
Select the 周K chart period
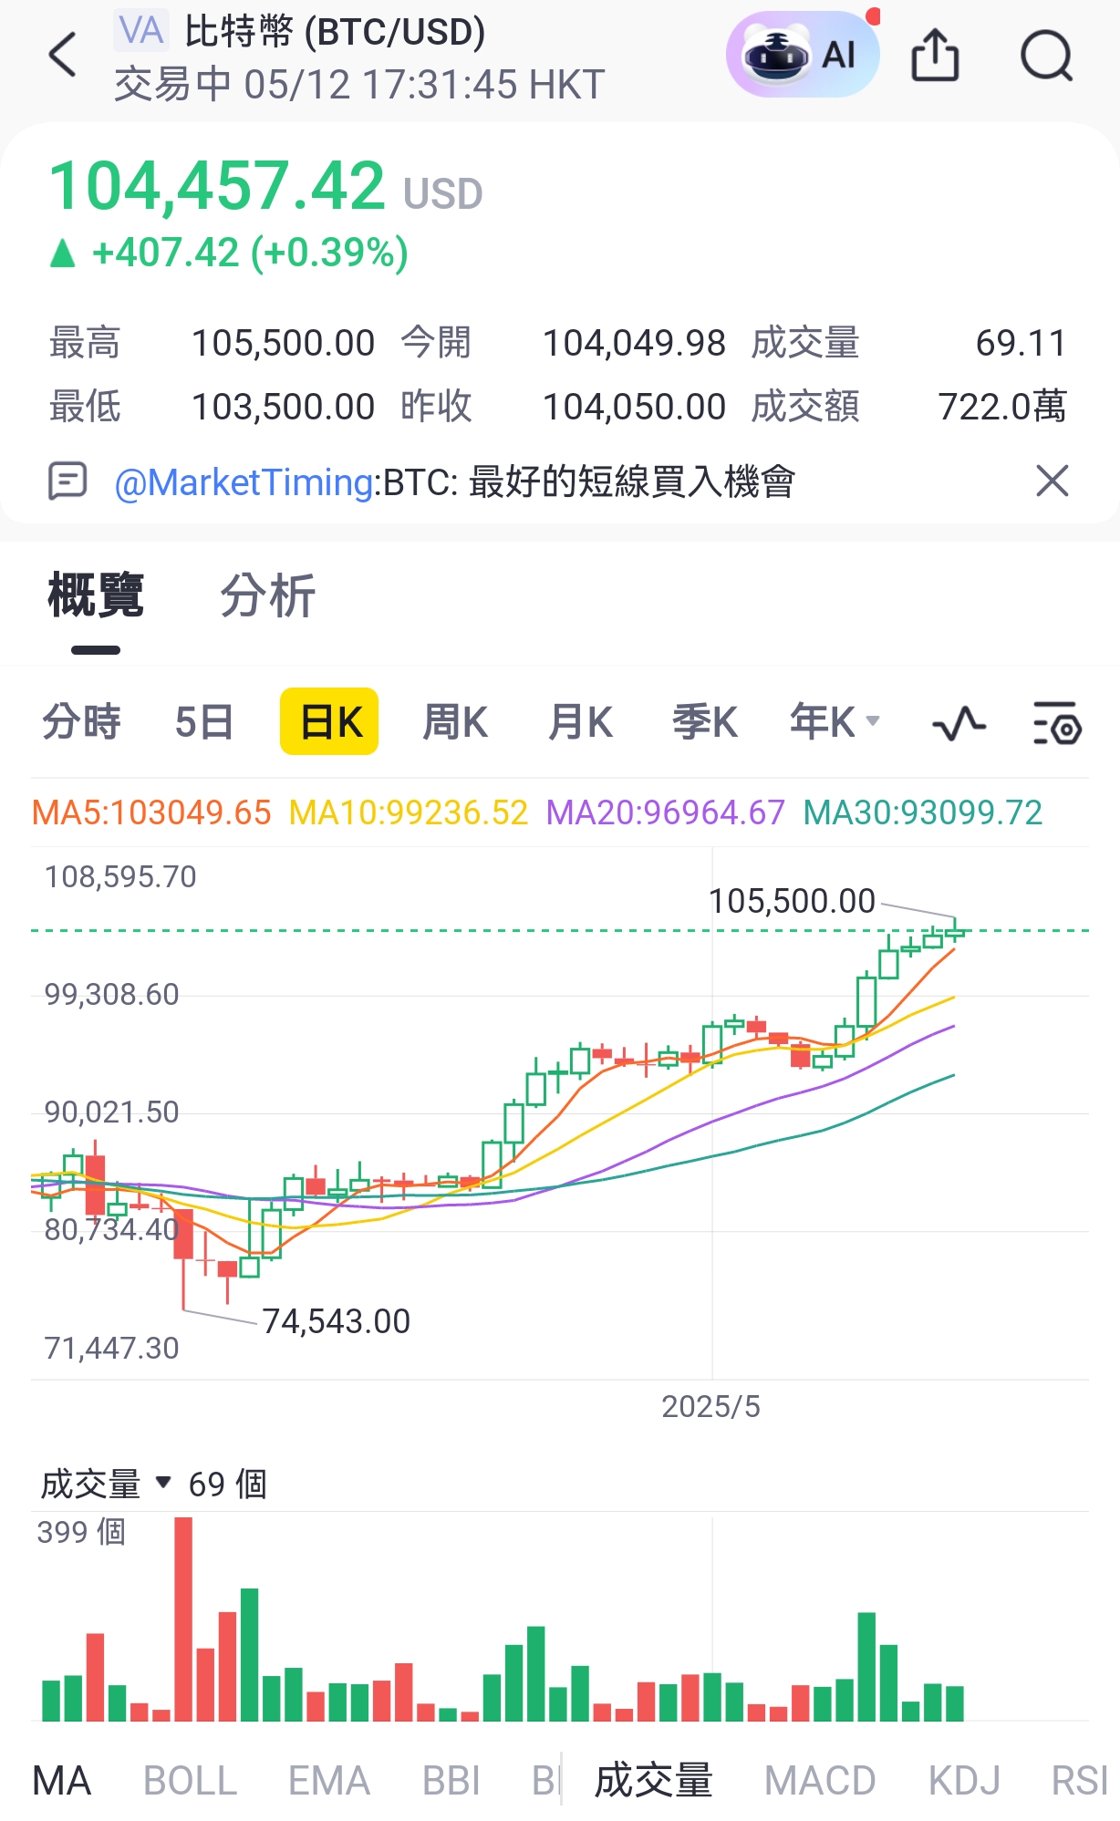455,722
